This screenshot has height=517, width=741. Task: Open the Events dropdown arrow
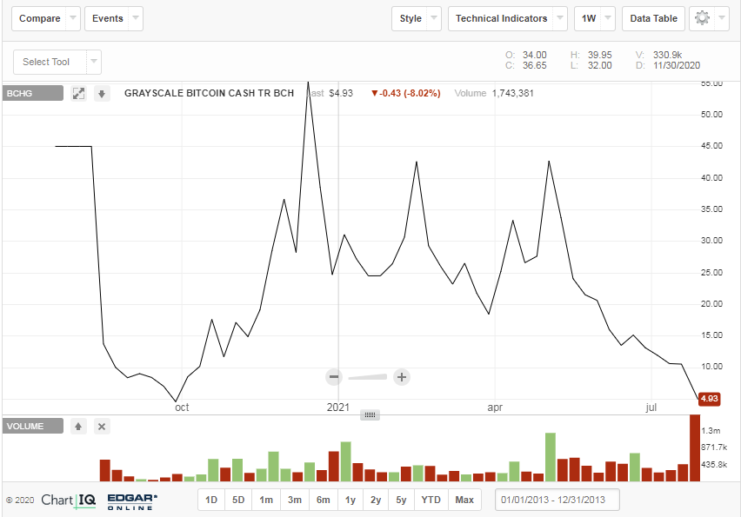[136, 18]
